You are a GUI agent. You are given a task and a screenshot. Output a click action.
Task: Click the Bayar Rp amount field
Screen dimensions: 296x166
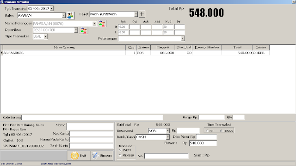pos(203,143)
